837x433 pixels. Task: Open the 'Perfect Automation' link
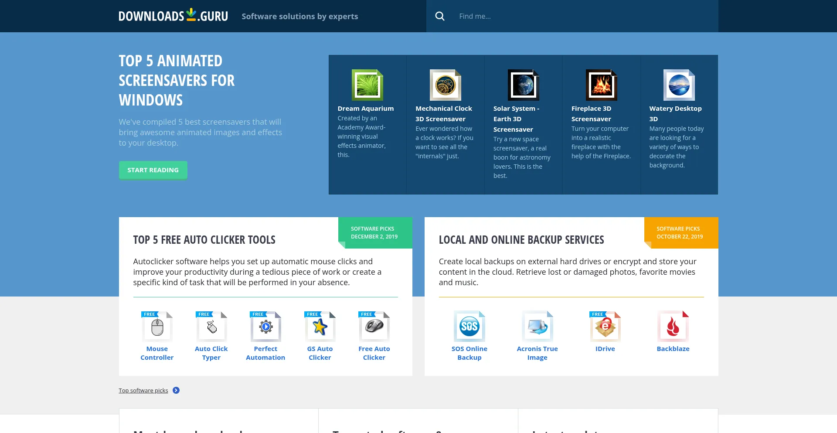tap(265, 353)
